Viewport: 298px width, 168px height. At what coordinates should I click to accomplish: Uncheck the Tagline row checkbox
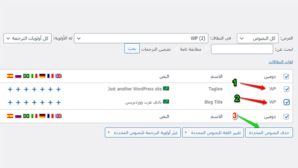[286, 89]
